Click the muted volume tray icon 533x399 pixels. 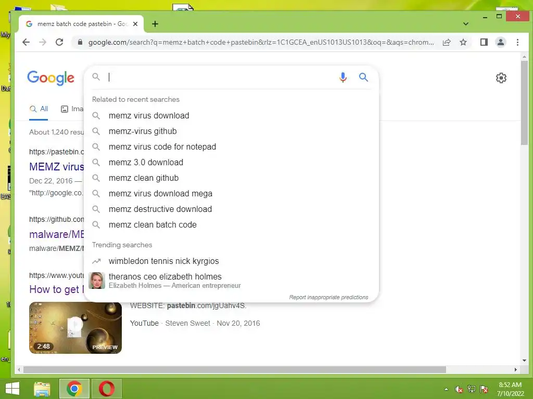point(459,389)
